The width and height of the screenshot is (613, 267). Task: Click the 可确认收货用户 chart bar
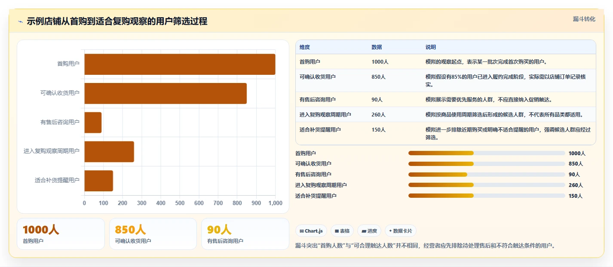point(166,93)
